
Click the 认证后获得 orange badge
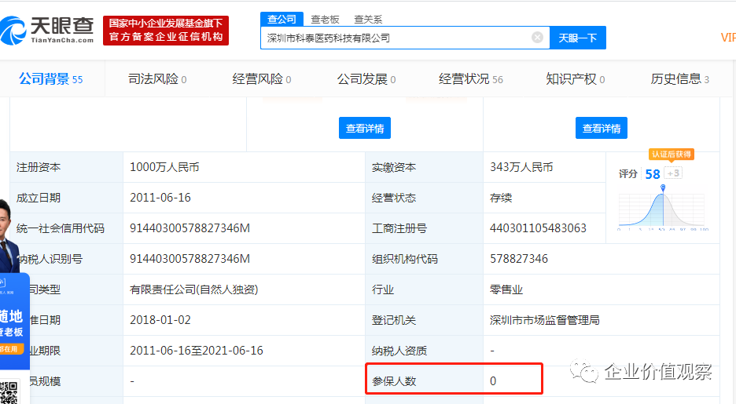tap(672, 154)
